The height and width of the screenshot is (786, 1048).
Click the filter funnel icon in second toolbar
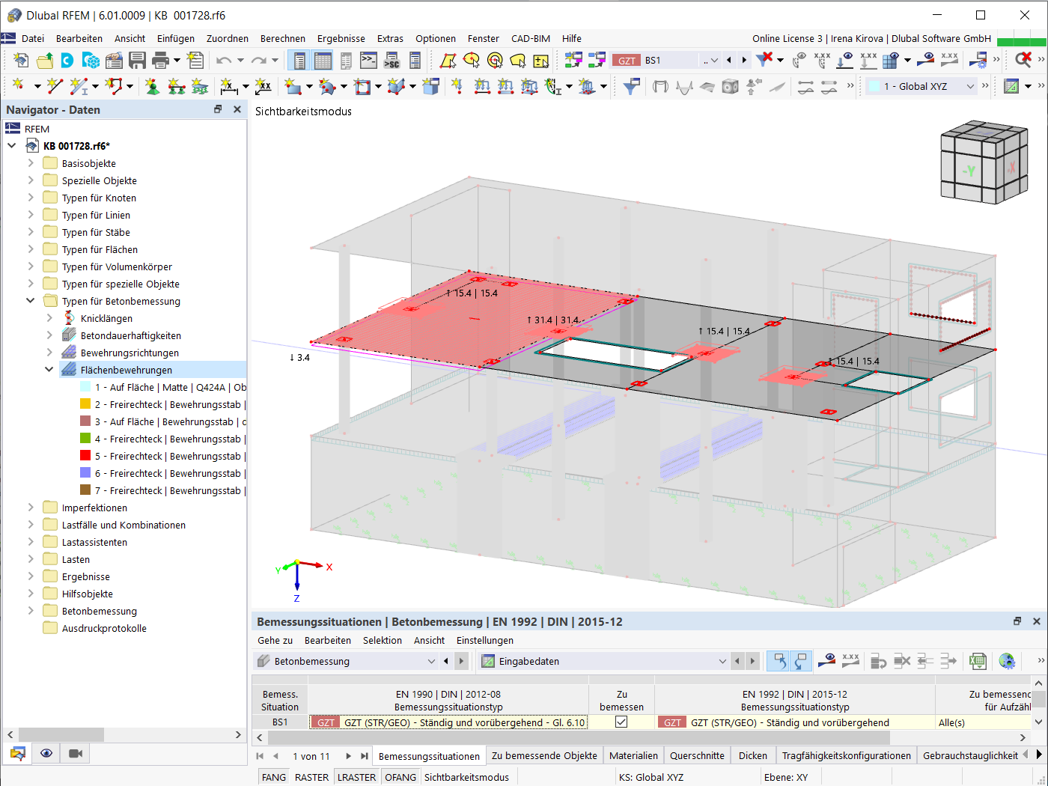[631, 87]
